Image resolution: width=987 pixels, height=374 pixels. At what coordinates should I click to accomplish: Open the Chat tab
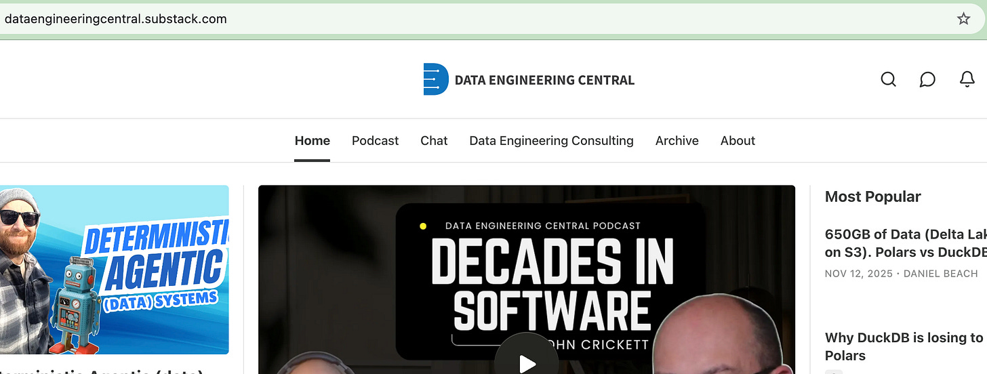point(434,141)
